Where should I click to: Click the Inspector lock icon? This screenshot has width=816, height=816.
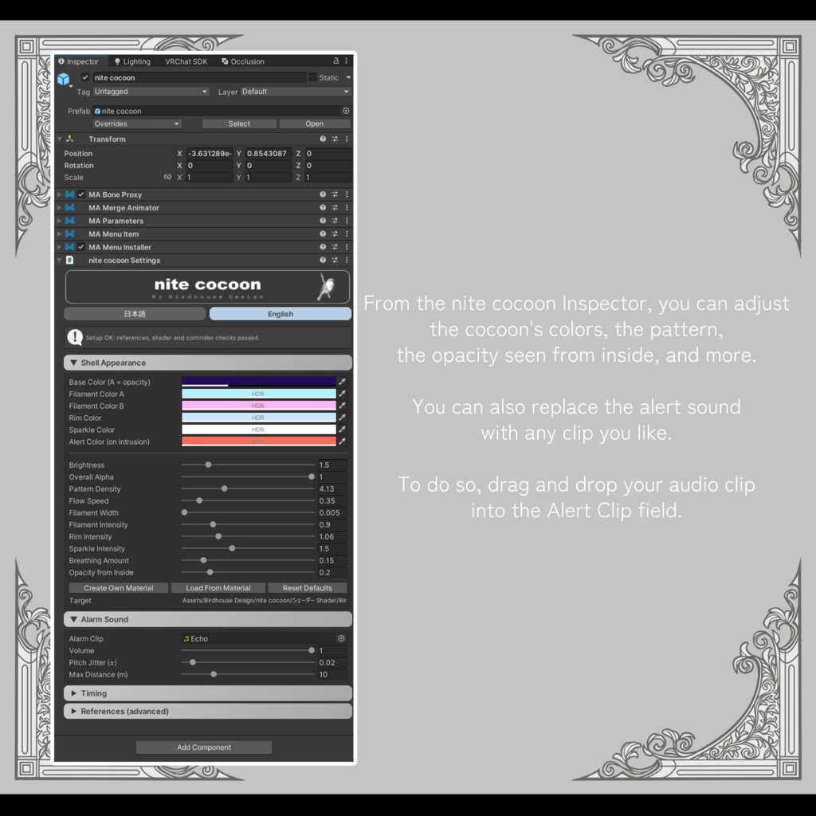pos(335,61)
